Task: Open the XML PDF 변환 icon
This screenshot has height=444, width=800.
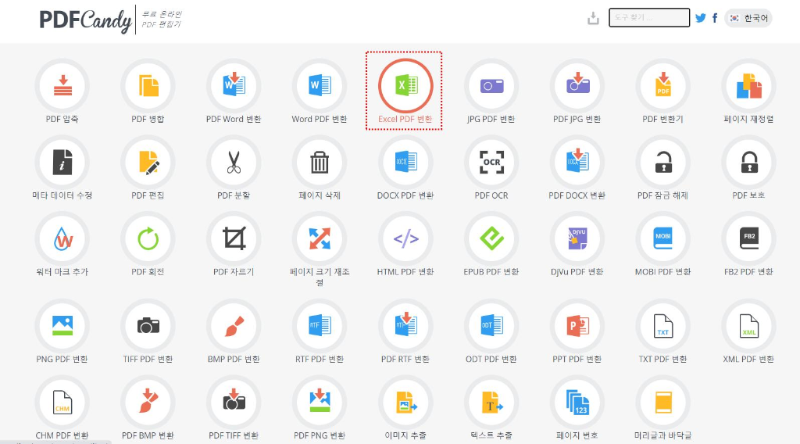Action: click(749, 326)
